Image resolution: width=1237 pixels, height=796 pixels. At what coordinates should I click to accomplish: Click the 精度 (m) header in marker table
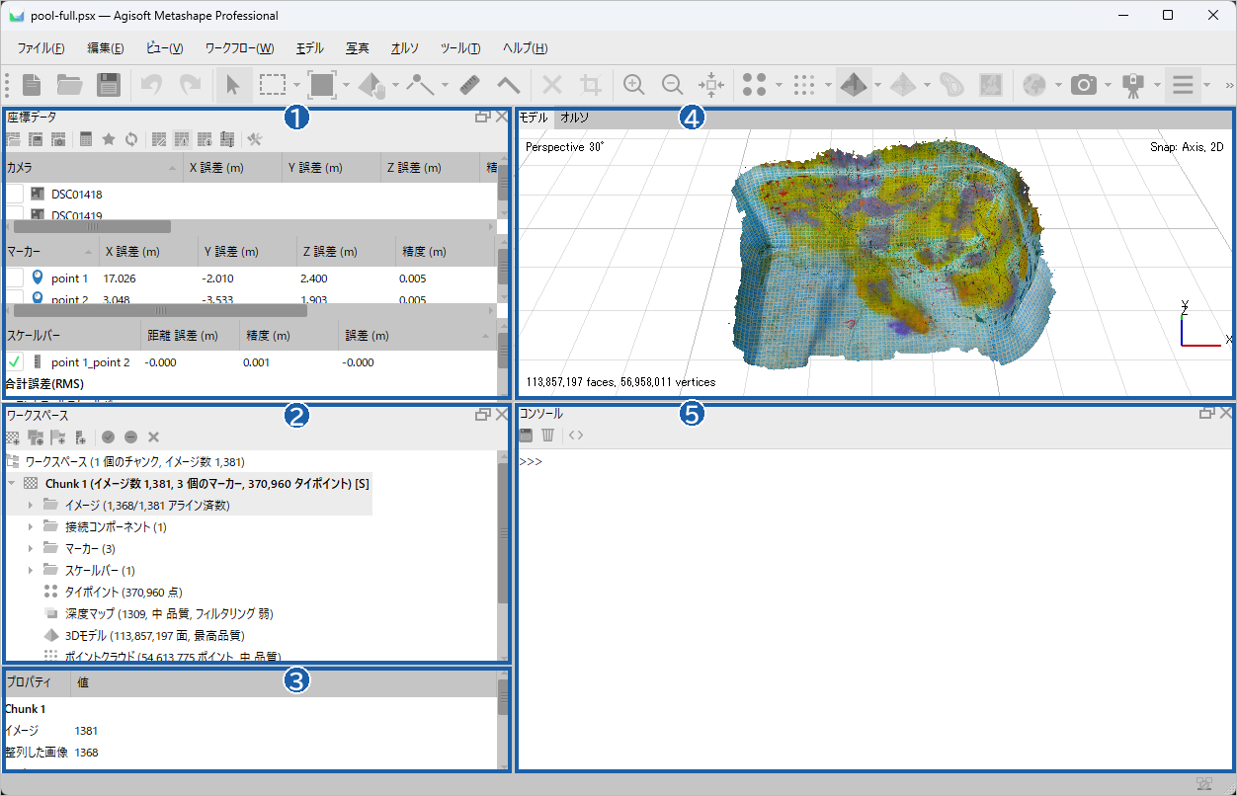pyautogui.click(x=444, y=252)
